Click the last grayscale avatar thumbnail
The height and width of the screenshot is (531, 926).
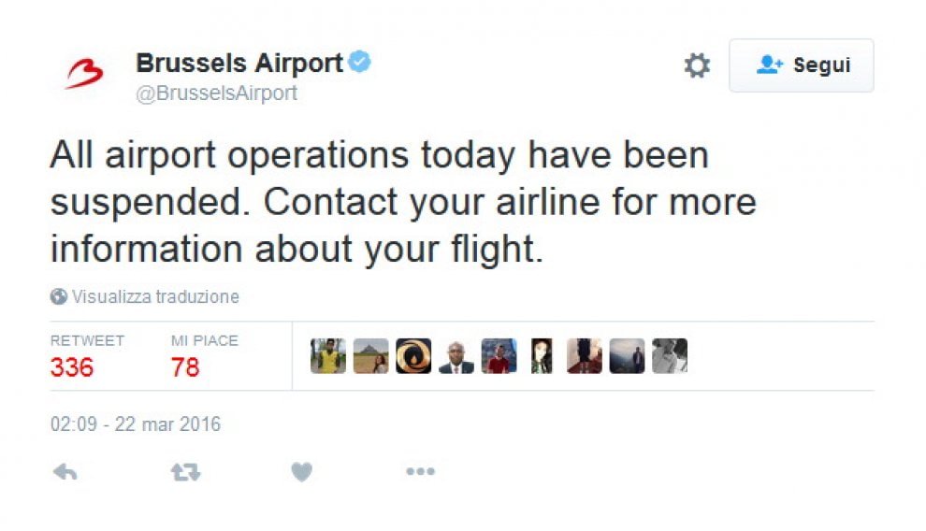670,356
